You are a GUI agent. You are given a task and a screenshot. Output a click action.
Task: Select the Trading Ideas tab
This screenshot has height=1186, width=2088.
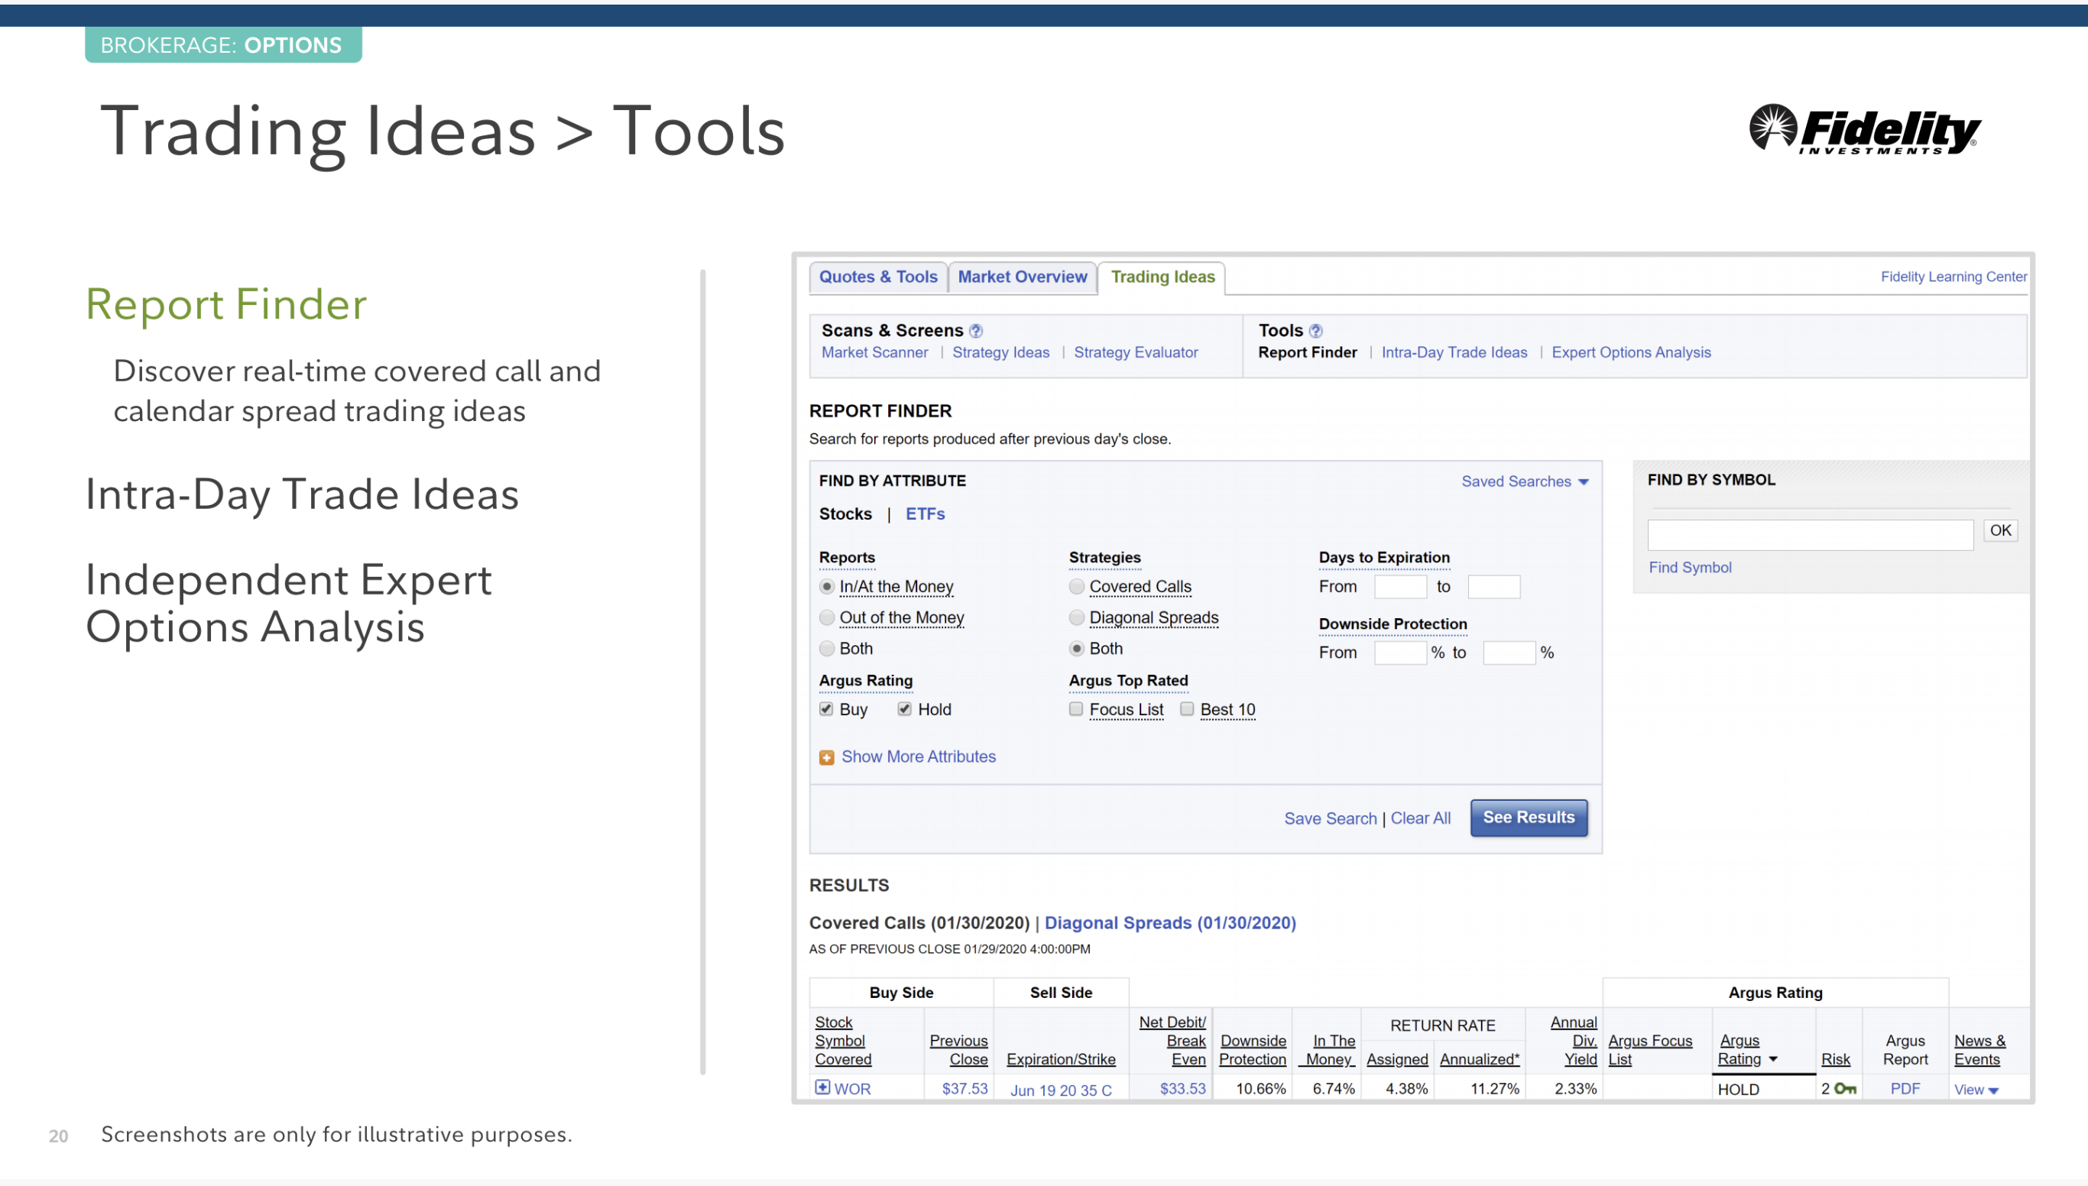pyautogui.click(x=1162, y=277)
